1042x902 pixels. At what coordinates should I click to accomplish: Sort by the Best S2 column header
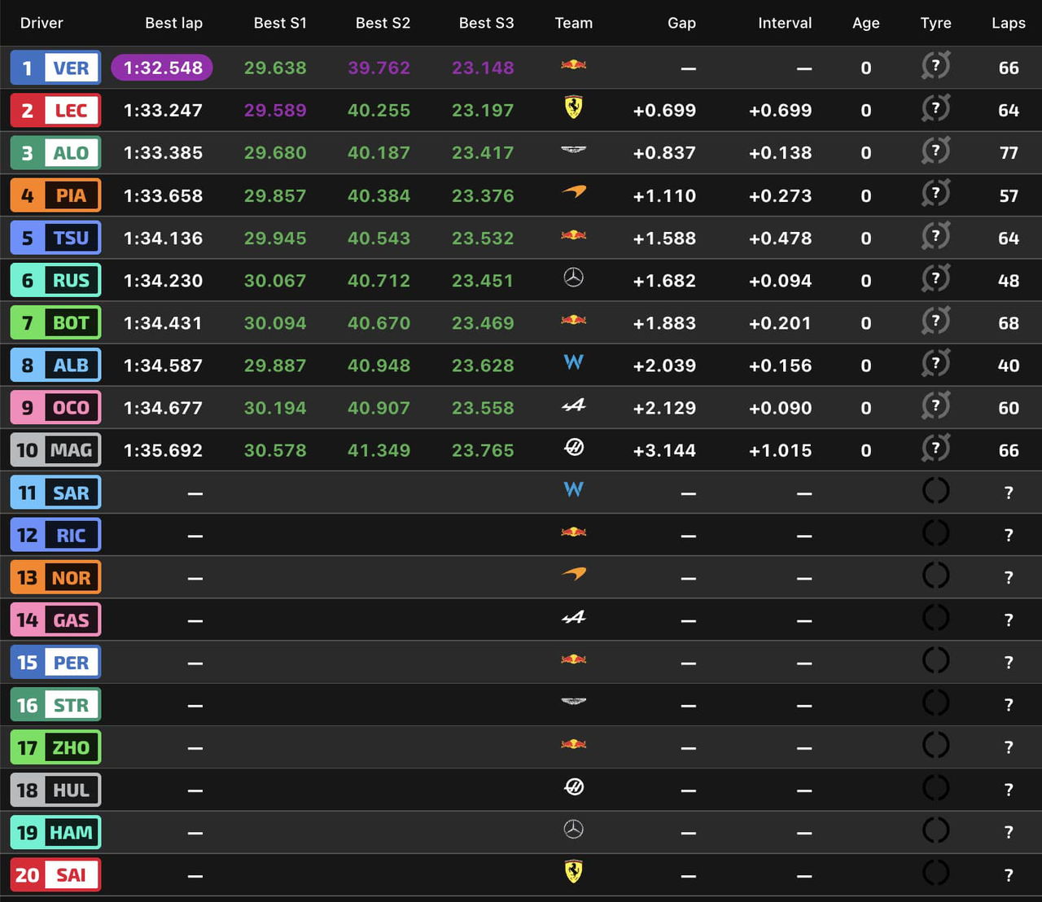[383, 23]
